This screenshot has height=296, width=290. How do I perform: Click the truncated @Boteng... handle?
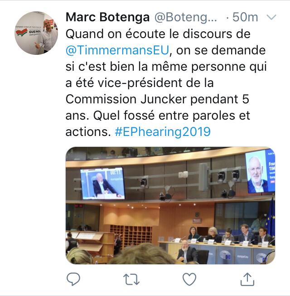click(x=186, y=17)
